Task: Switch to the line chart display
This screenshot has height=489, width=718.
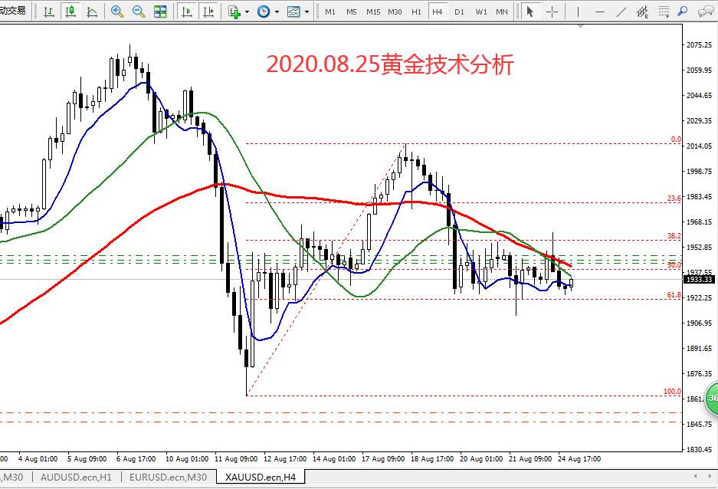Action: (x=92, y=11)
